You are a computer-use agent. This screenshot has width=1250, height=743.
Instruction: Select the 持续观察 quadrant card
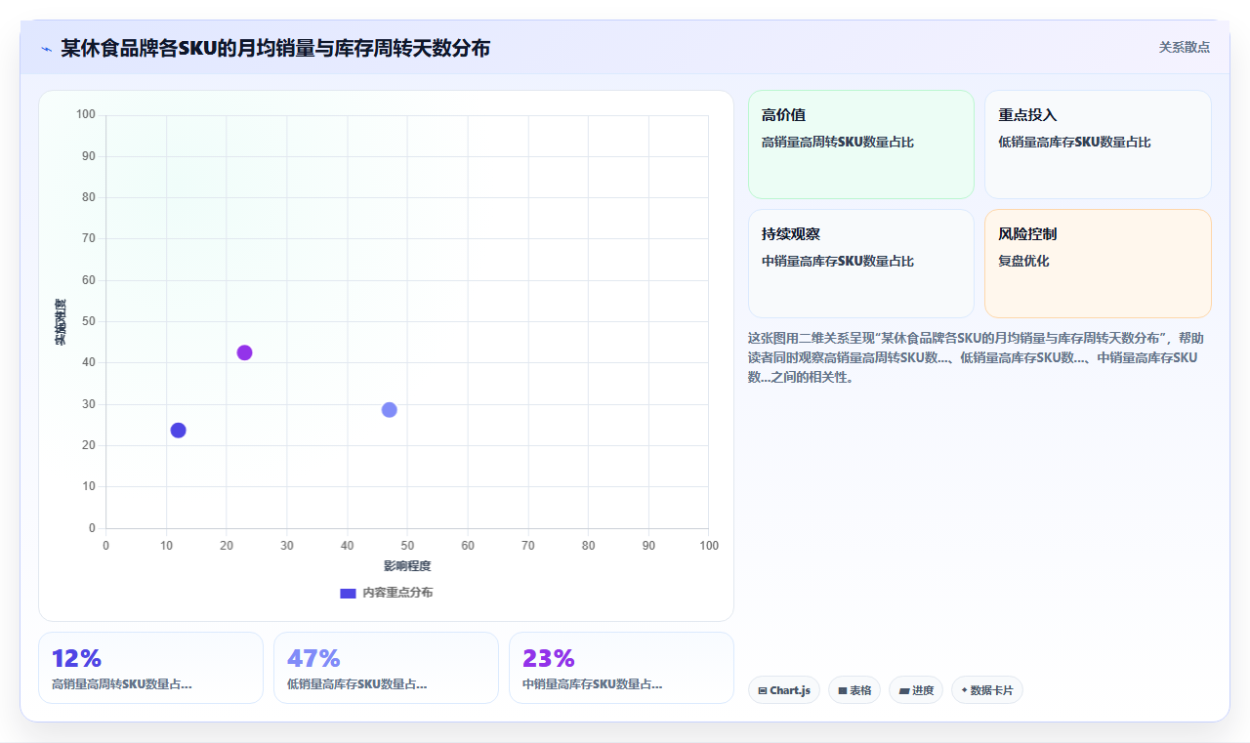(861, 264)
